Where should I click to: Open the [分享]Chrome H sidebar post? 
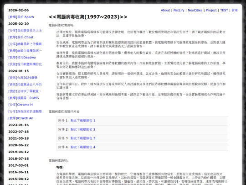pos(20,105)
